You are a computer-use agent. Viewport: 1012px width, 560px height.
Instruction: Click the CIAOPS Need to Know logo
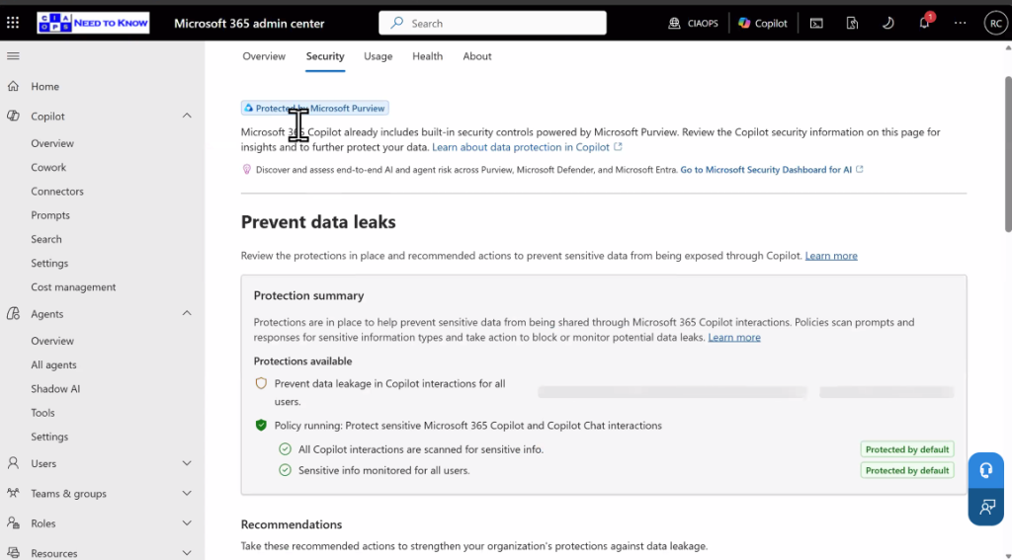[x=93, y=23]
